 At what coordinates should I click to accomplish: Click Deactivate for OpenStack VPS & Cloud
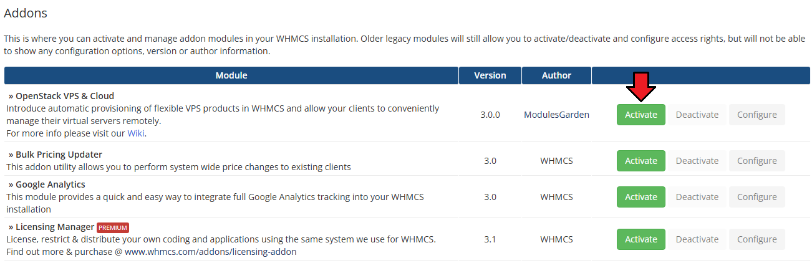tap(697, 115)
